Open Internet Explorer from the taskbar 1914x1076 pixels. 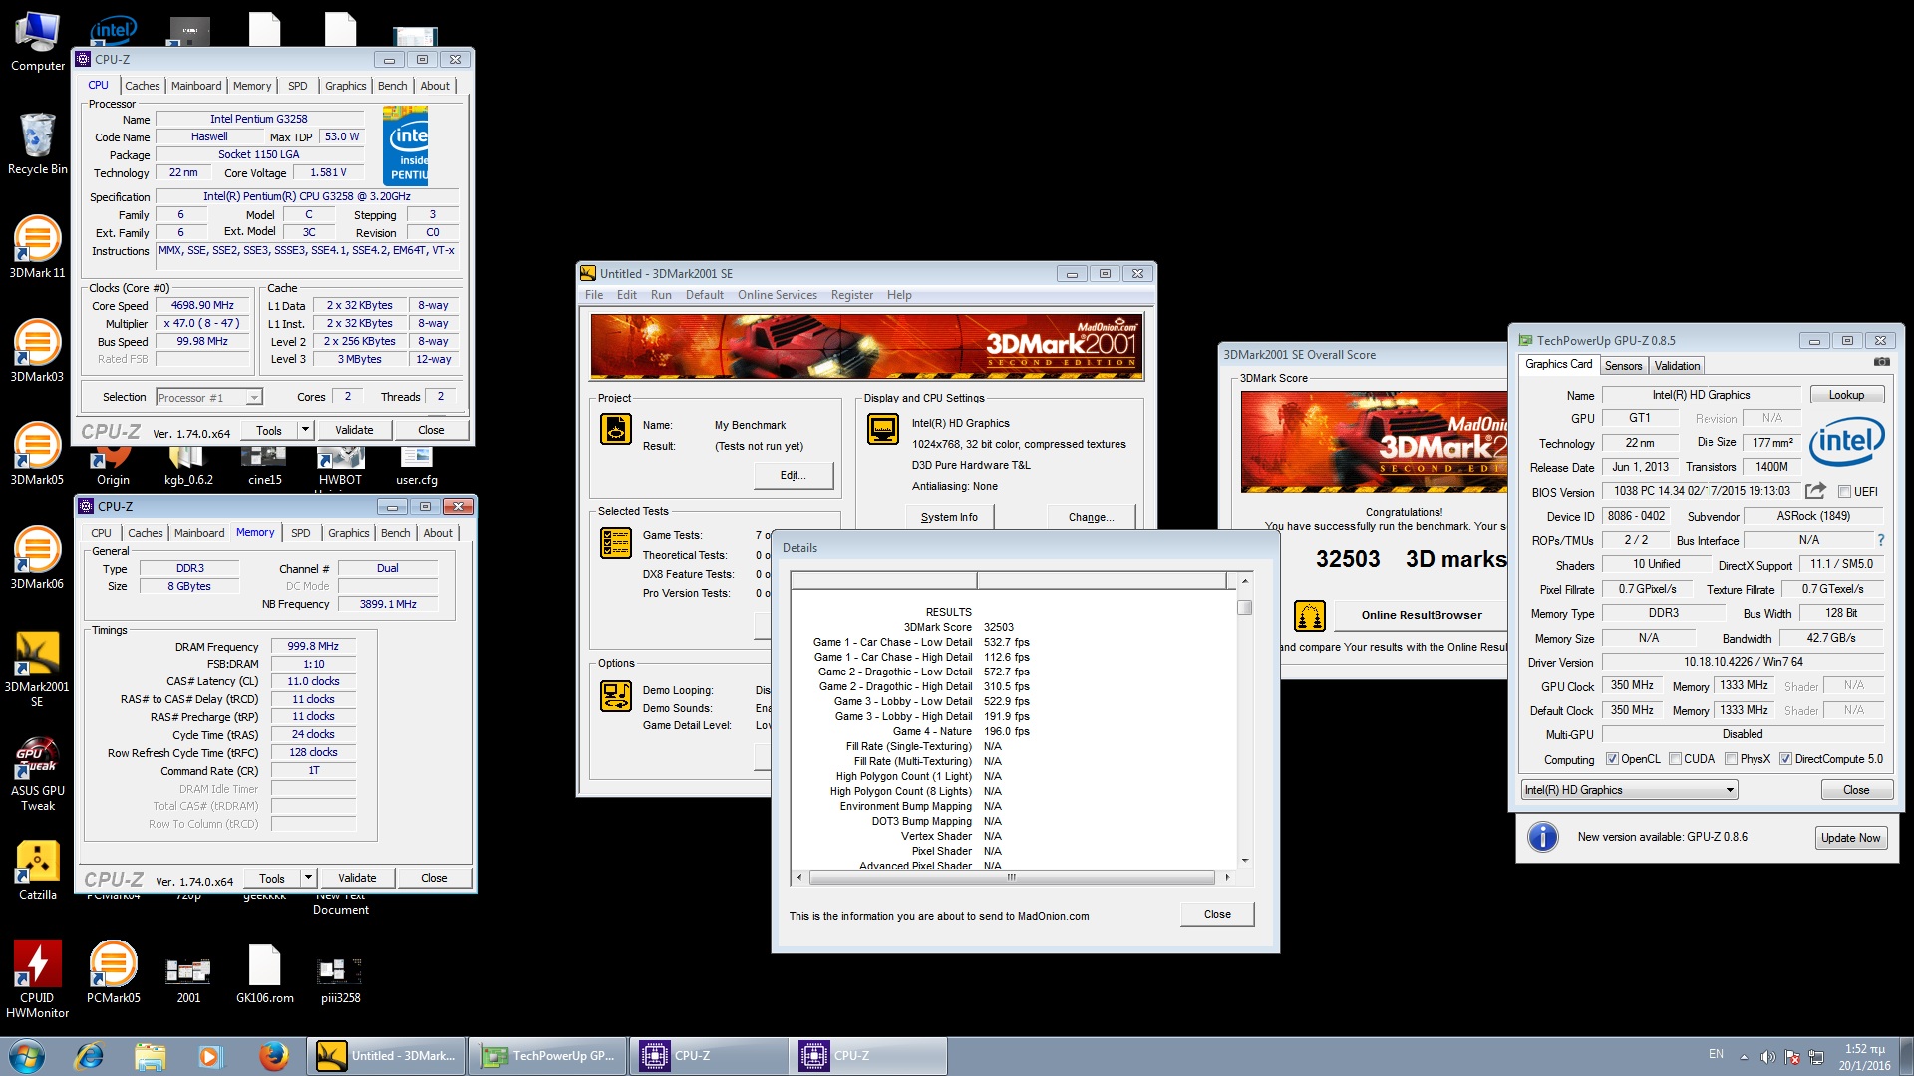point(90,1056)
